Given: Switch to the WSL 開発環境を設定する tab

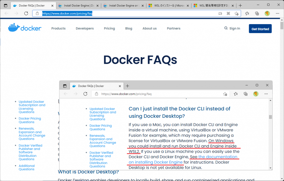Looking at the screenshot, I should (214, 6).
